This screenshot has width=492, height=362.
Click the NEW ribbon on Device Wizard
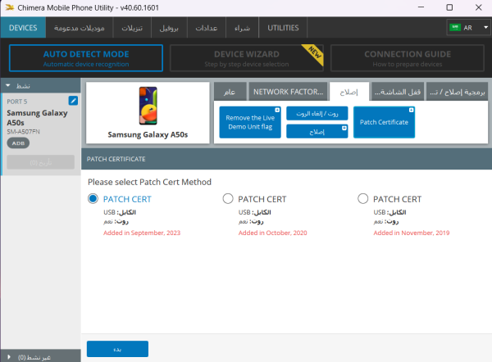click(313, 54)
